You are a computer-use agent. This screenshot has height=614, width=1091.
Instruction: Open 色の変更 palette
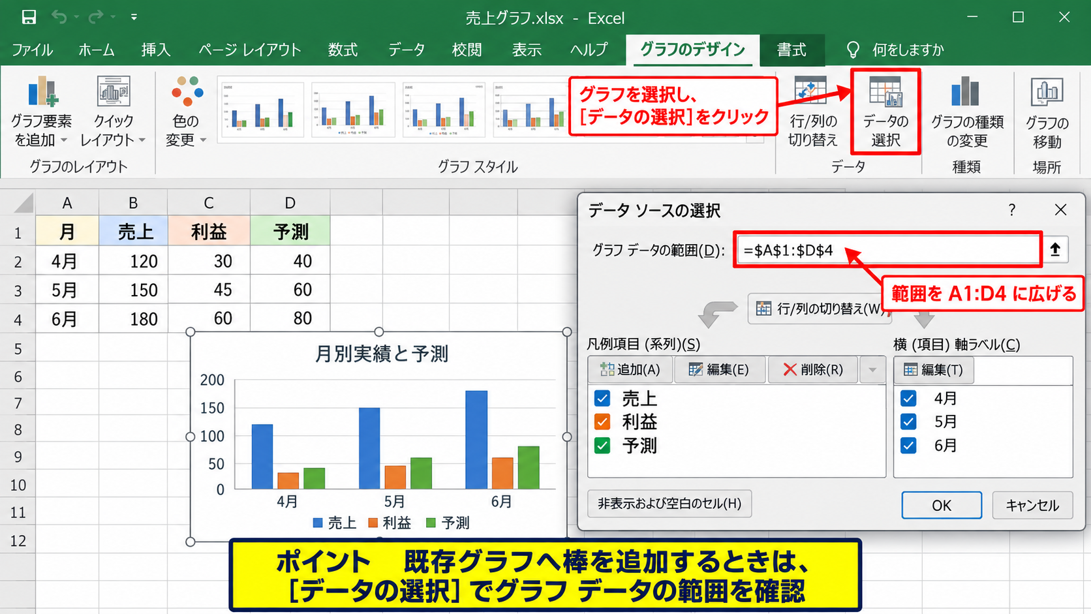pyautogui.click(x=186, y=111)
